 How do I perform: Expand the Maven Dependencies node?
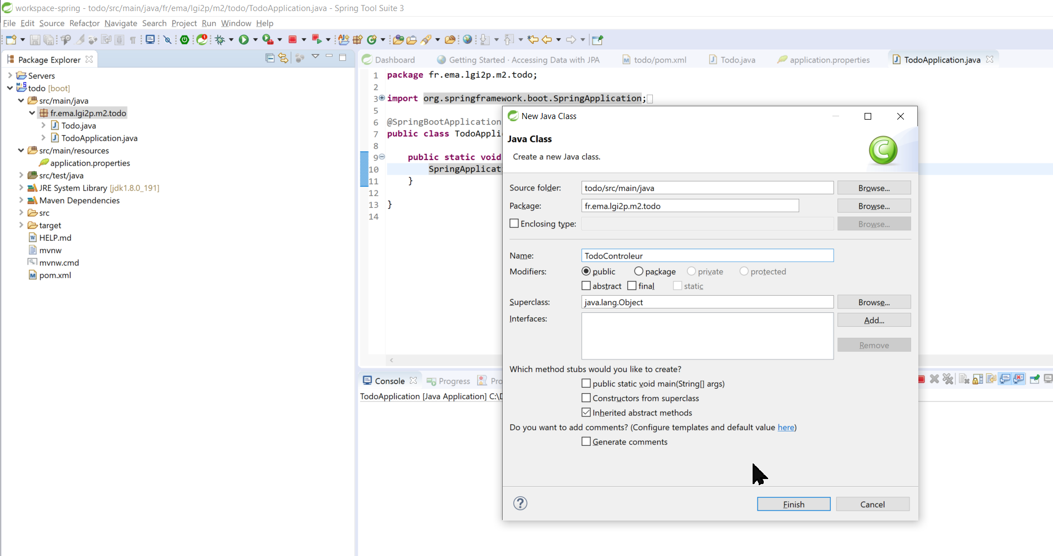point(21,200)
